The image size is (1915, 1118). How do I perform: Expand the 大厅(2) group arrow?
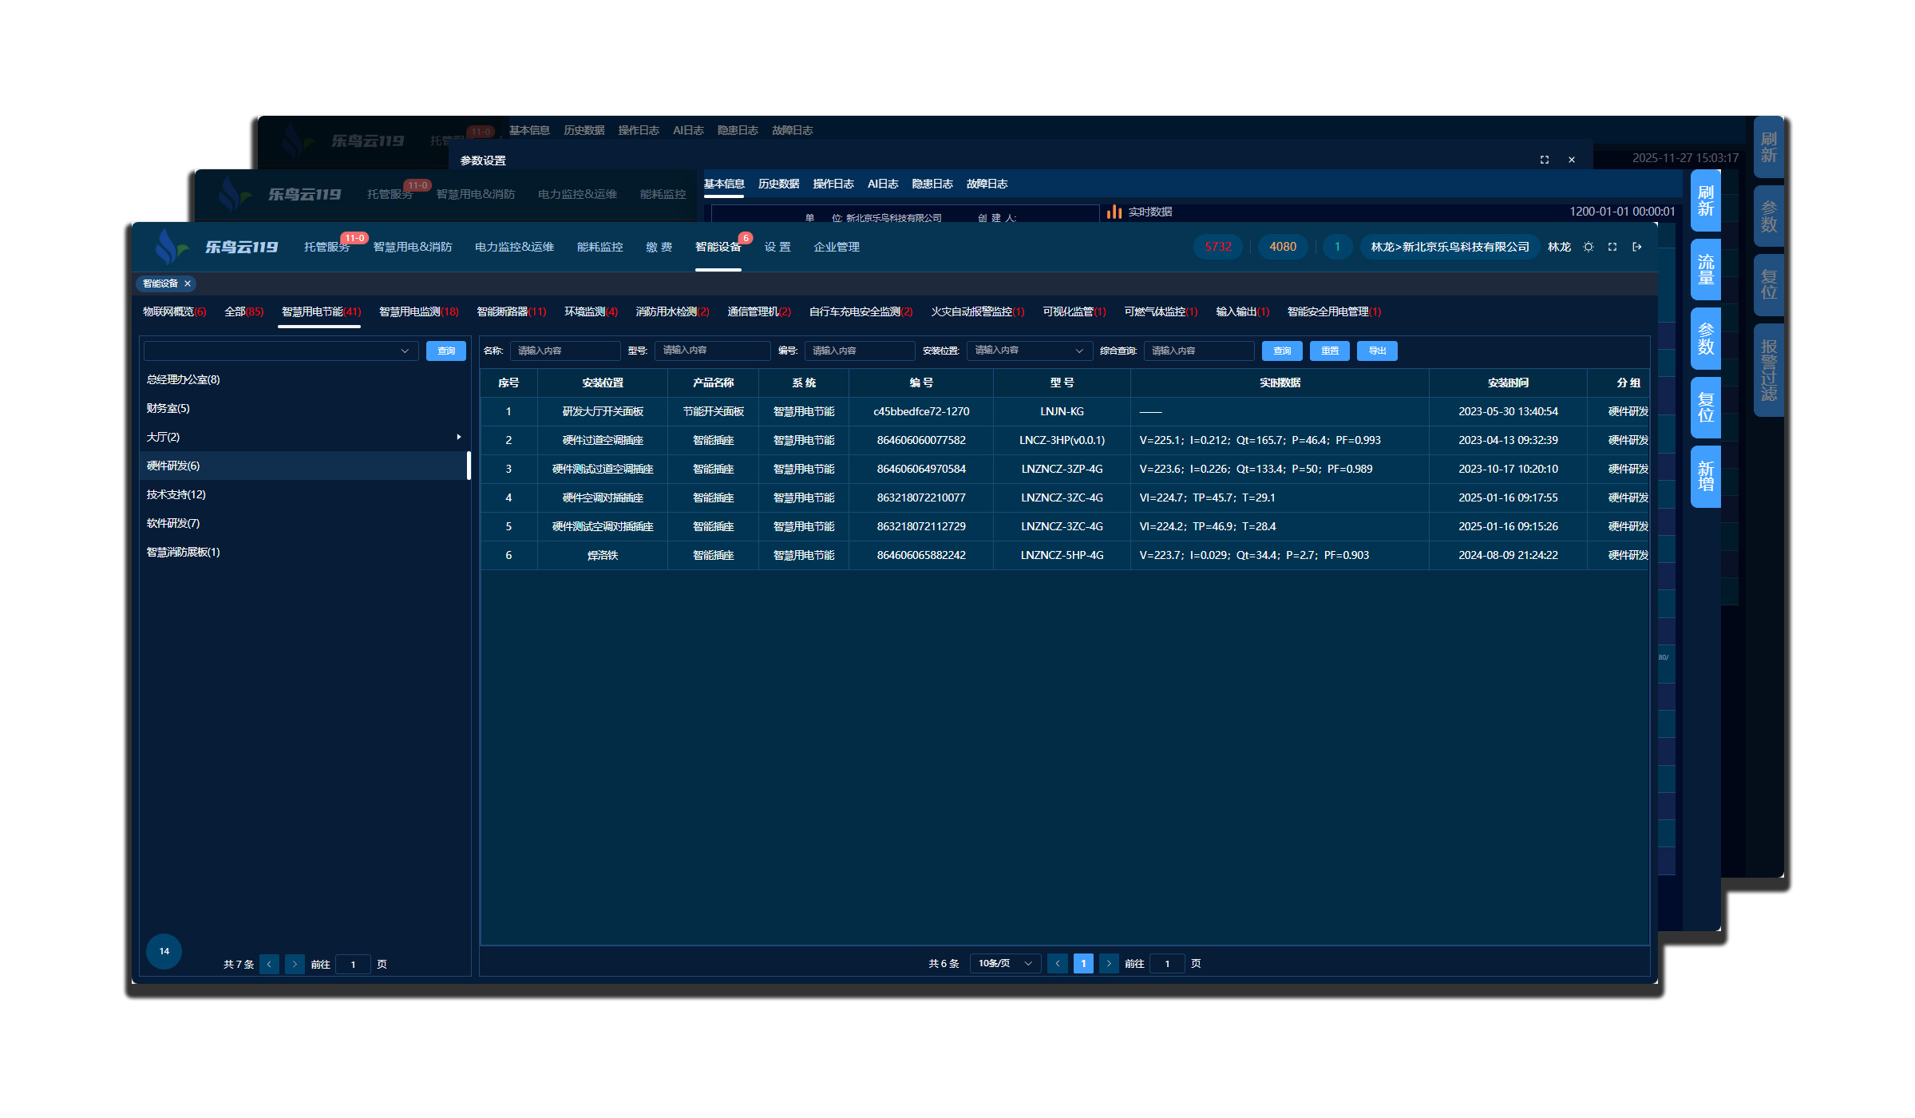pos(459,437)
